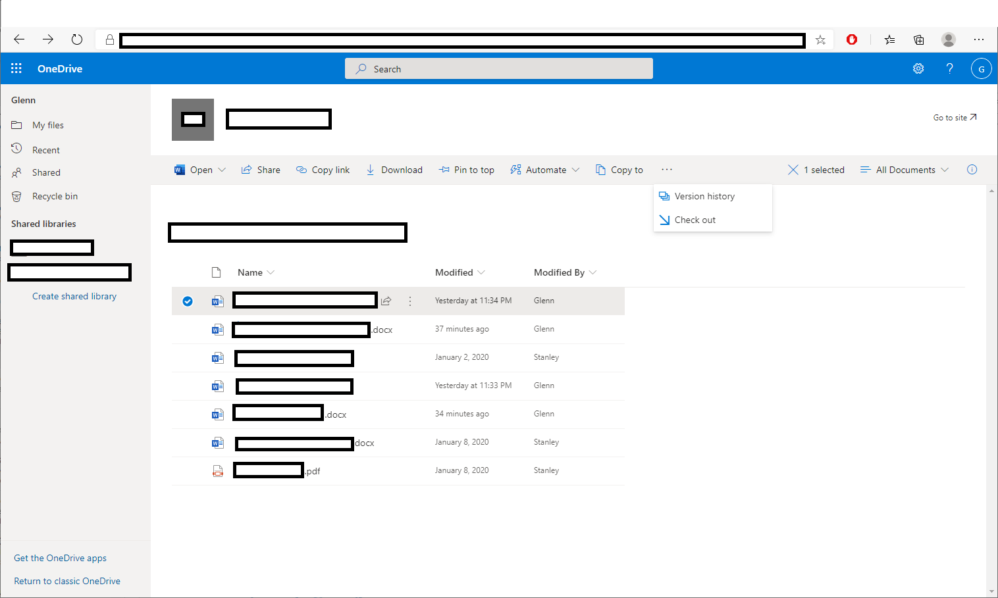Click the Create shared library link
Screen dimensions: 998x598
click(x=74, y=296)
